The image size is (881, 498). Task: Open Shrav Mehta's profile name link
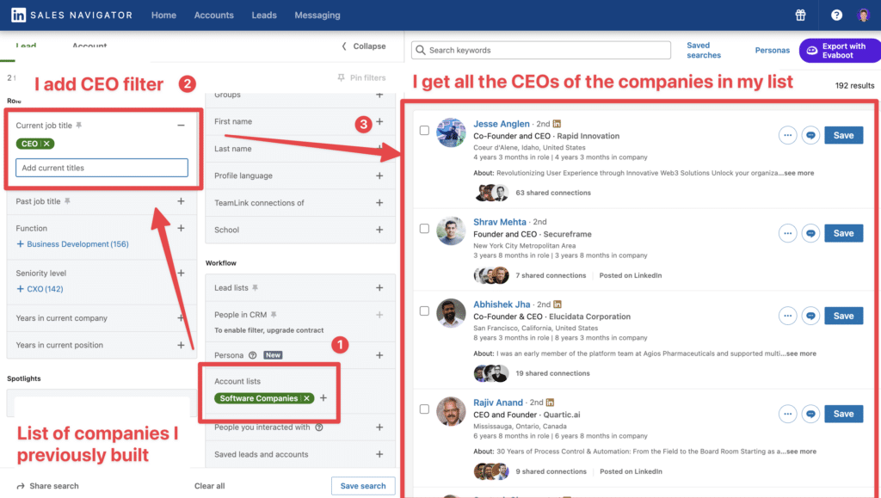tap(500, 222)
